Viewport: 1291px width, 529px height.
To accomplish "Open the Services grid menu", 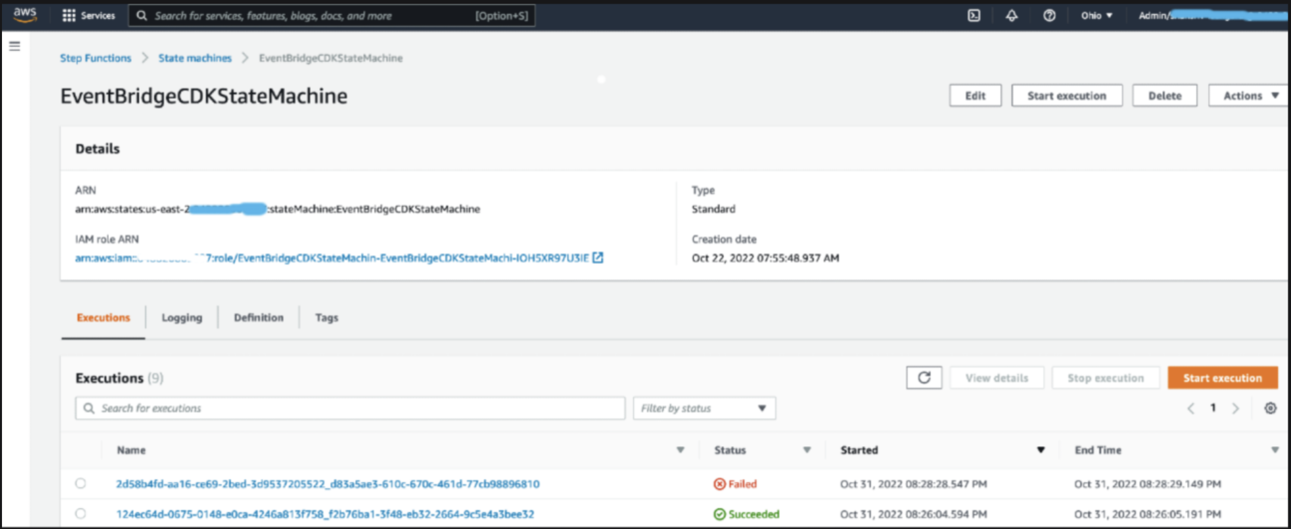I will [88, 15].
